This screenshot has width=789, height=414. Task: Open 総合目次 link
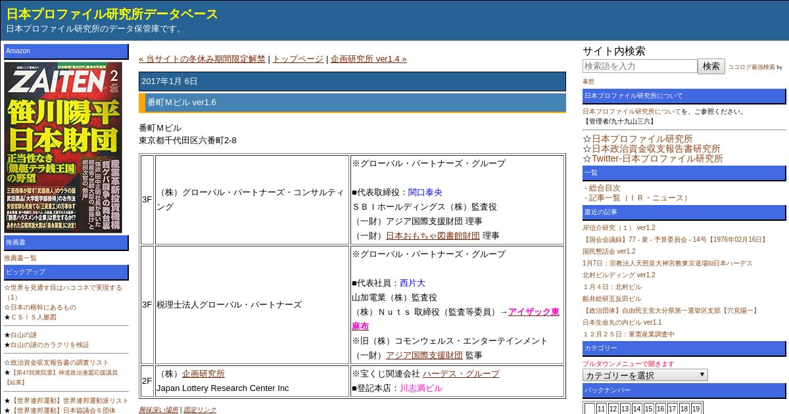604,188
